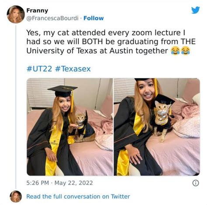
Task: Open the @FrancescaBourdi handle link
Action: coord(52,18)
